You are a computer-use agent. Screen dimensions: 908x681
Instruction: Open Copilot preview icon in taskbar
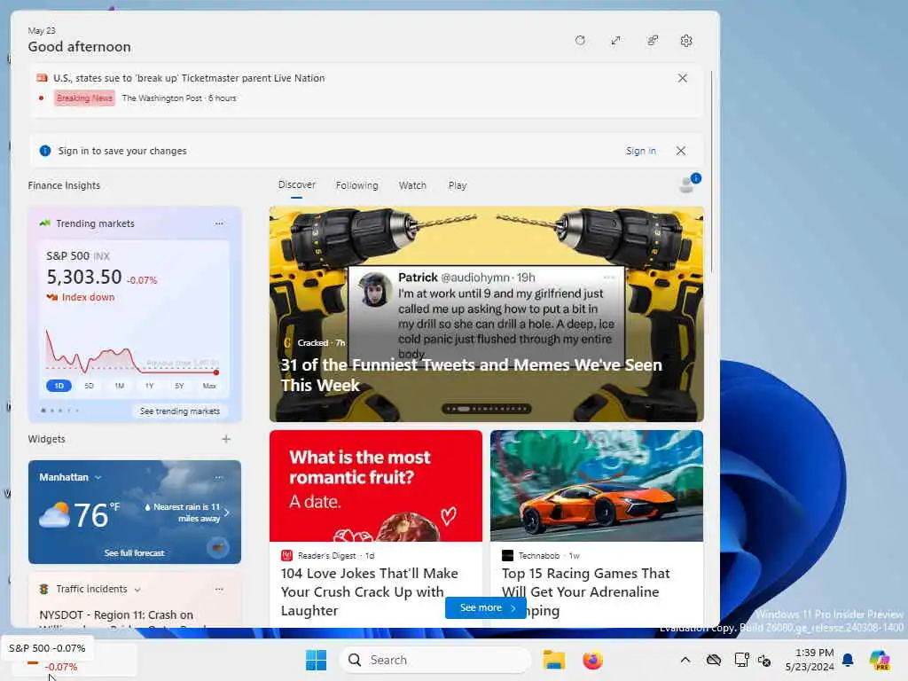click(880, 660)
